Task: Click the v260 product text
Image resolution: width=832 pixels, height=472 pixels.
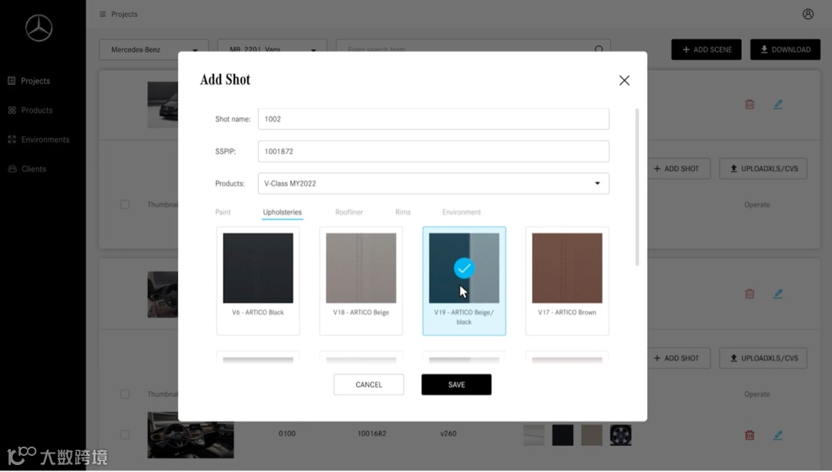Action: 448,434
